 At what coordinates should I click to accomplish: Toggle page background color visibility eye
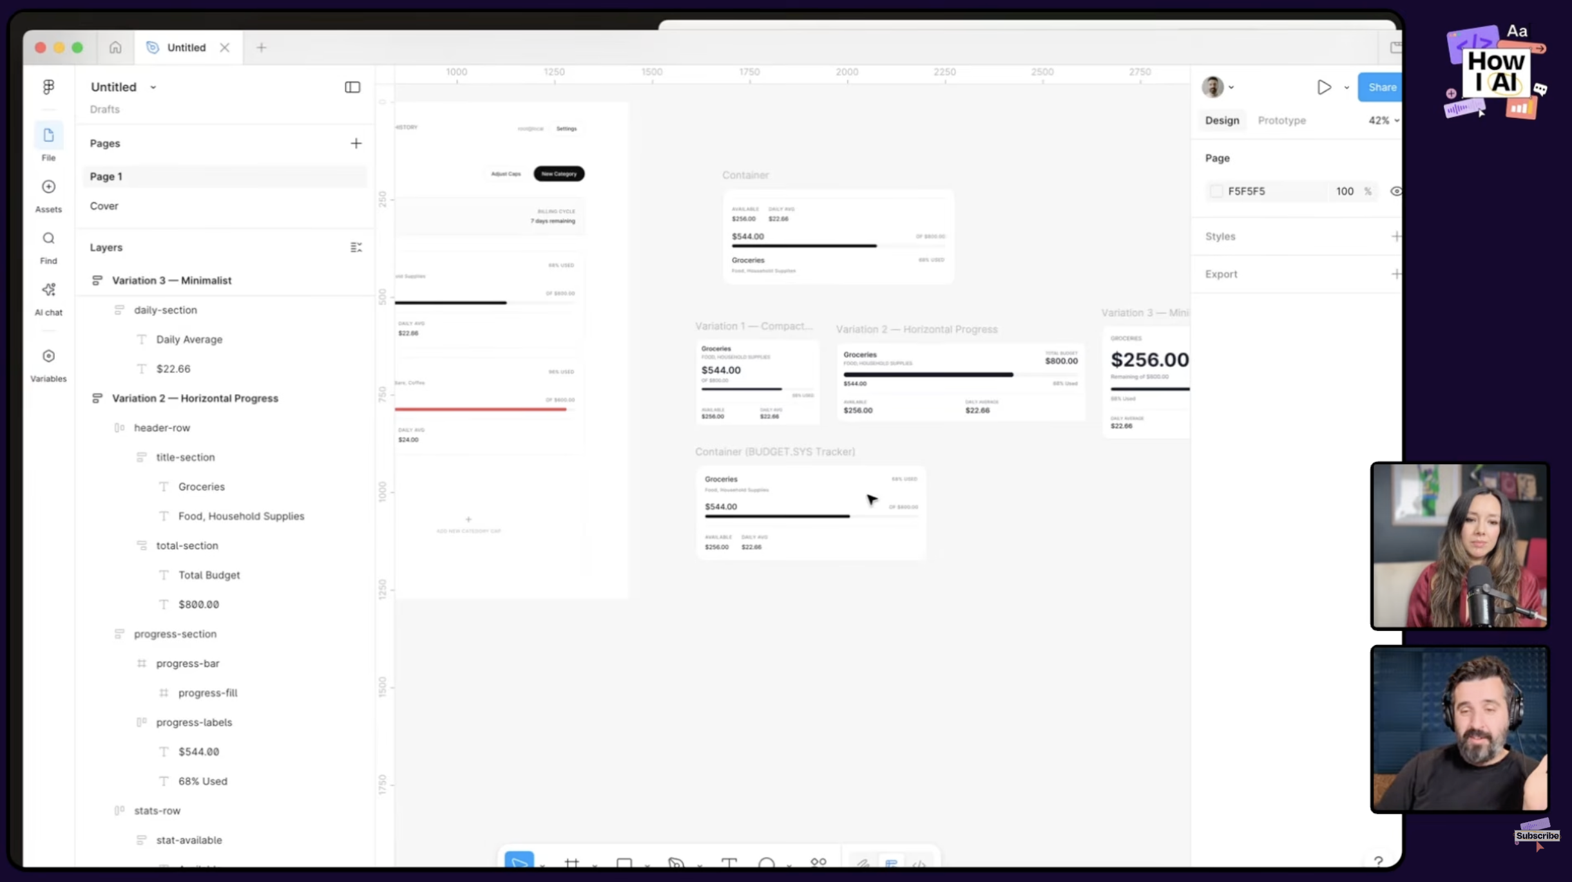[x=1395, y=191]
